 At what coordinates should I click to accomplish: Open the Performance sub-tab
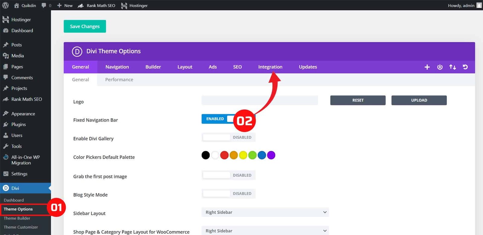(119, 80)
